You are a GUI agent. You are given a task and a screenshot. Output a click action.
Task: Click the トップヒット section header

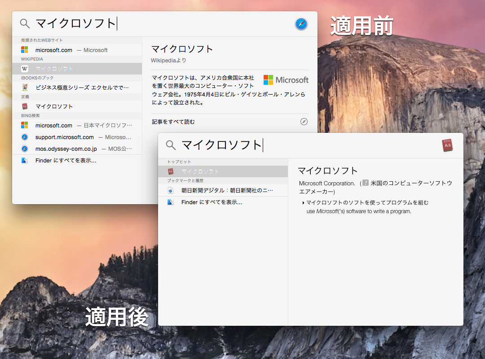[179, 162]
